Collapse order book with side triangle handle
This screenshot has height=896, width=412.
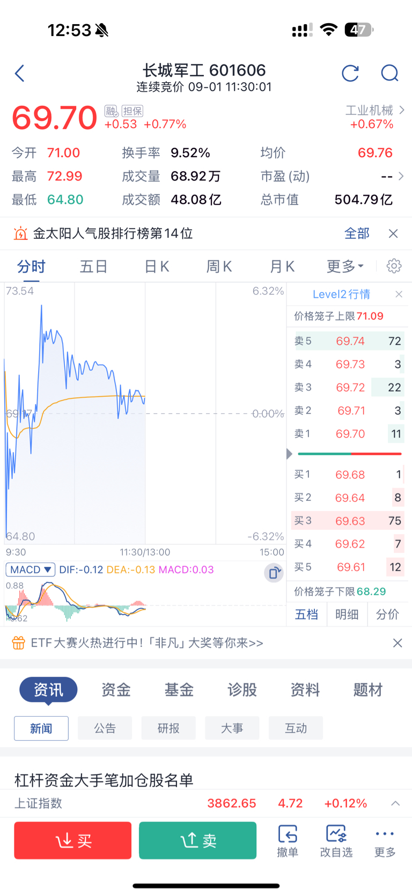point(290,454)
